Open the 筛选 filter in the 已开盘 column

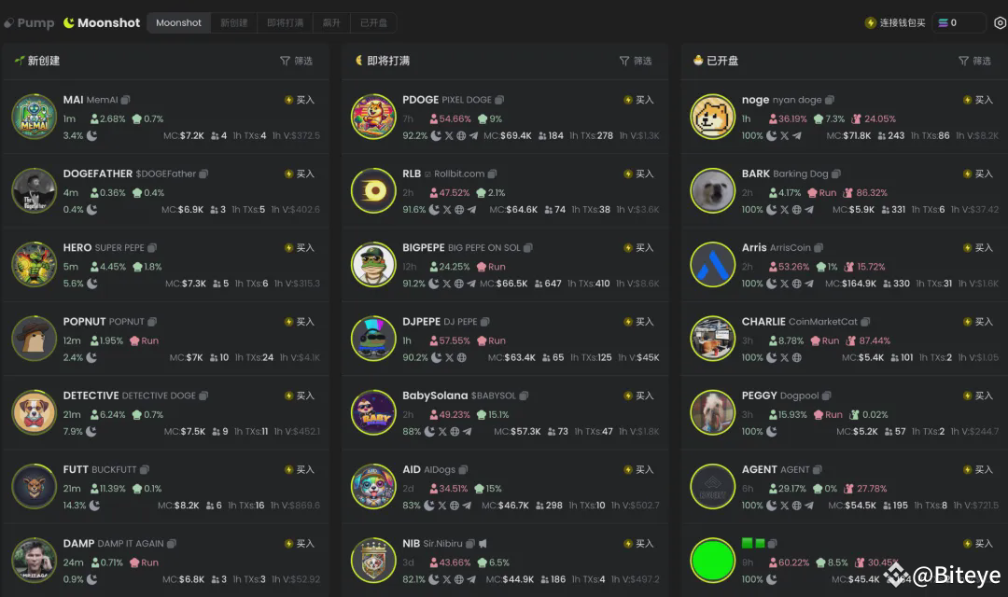tap(974, 61)
